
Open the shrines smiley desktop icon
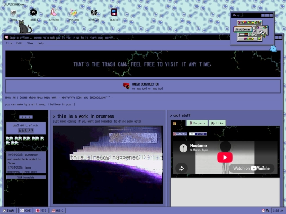[74, 13]
